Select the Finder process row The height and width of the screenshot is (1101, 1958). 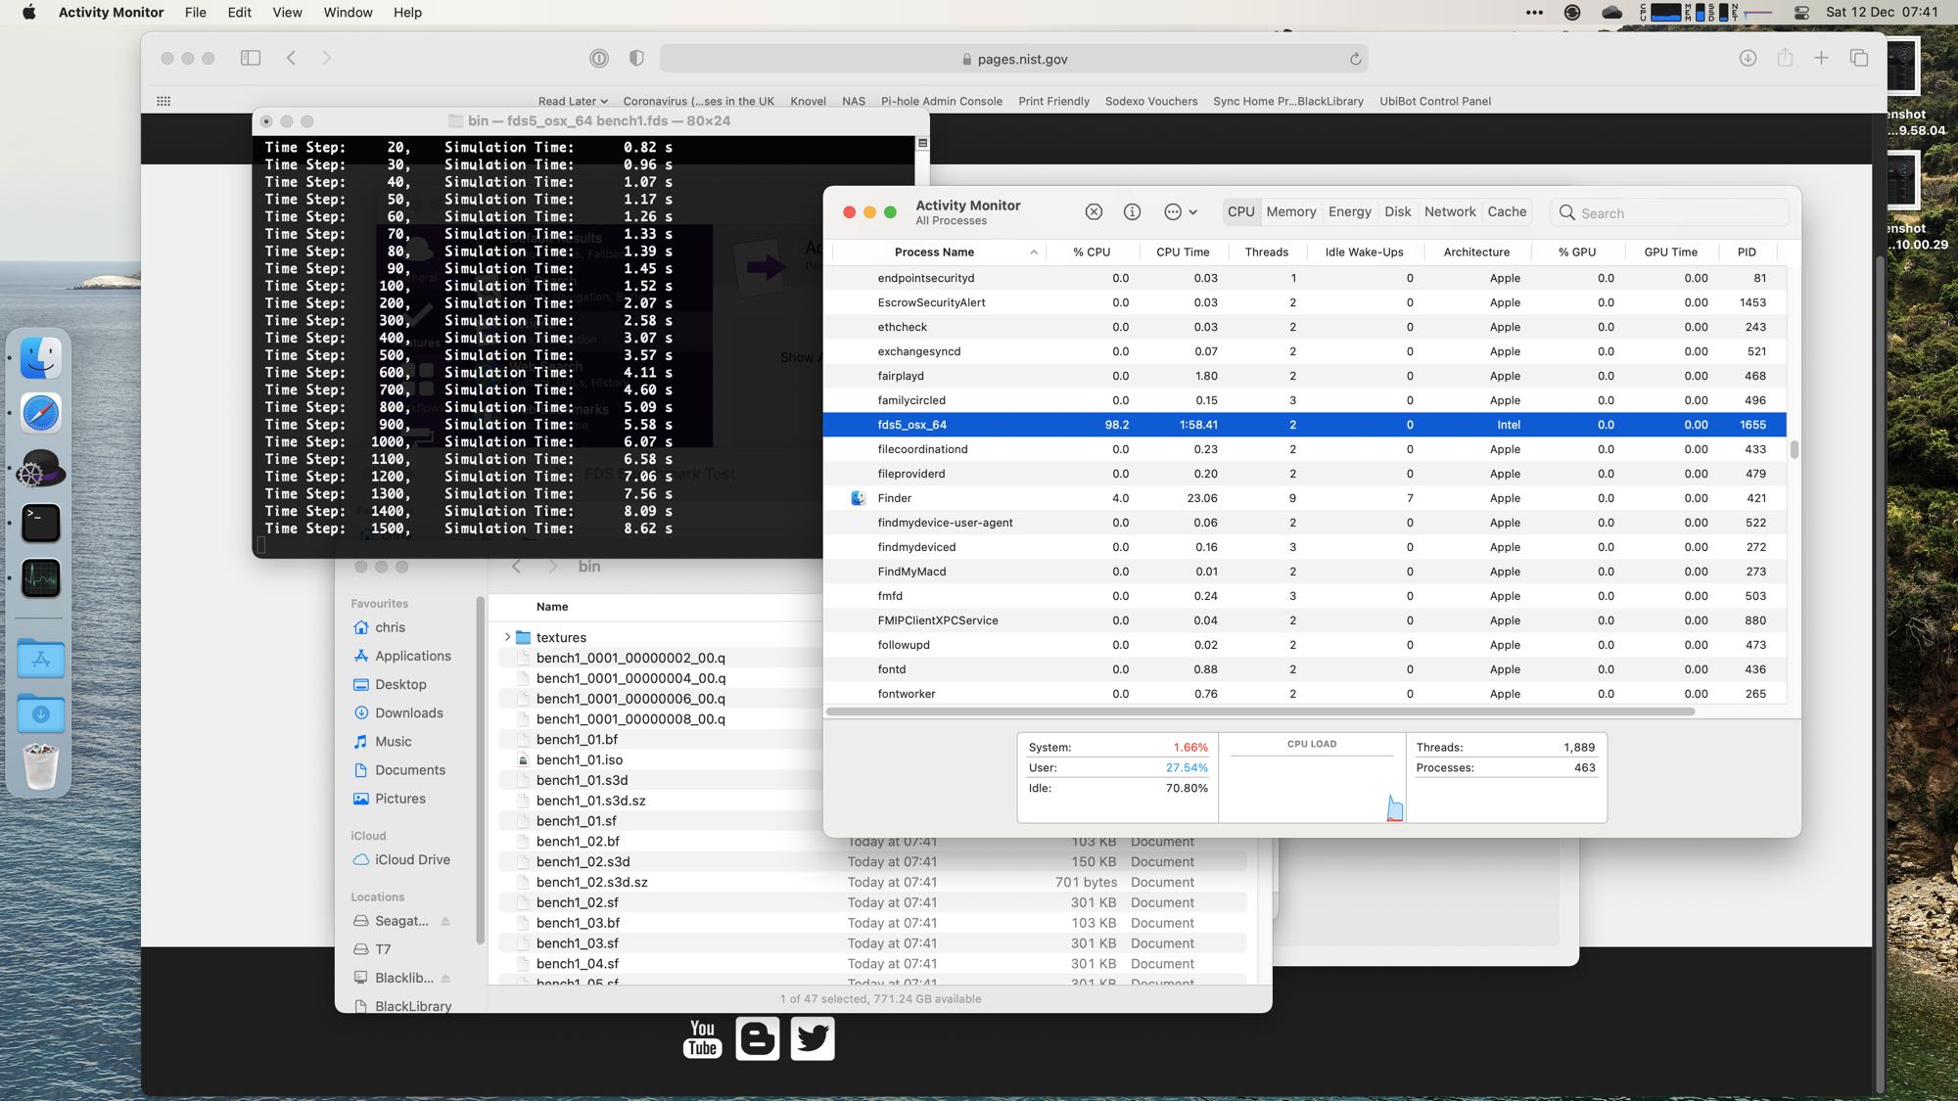[1304, 498]
